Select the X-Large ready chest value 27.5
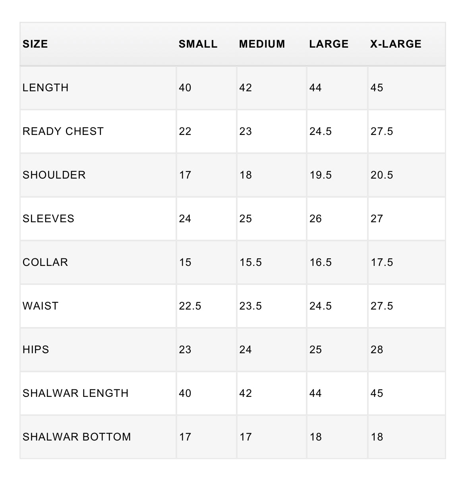The image size is (462, 483). pos(382,131)
